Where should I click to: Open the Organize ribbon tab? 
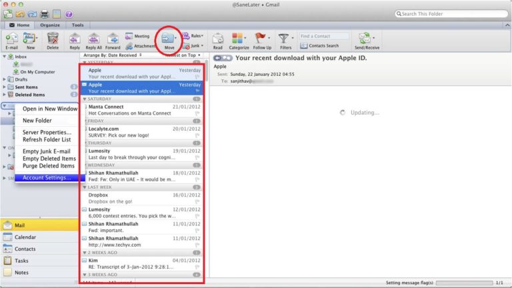[x=50, y=25]
